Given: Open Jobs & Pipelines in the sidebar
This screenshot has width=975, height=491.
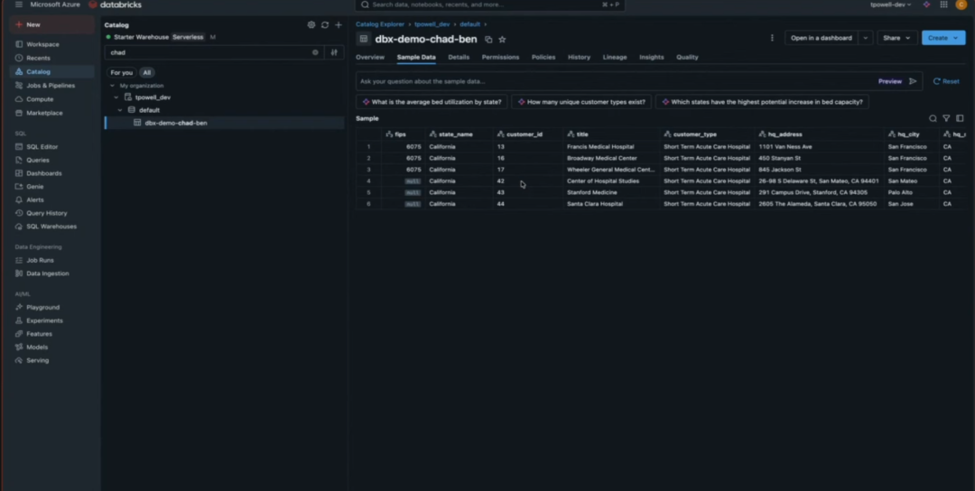Looking at the screenshot, I should tap(52, 86).
